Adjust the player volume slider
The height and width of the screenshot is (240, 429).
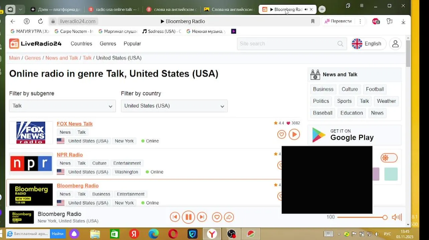[362, 217]
